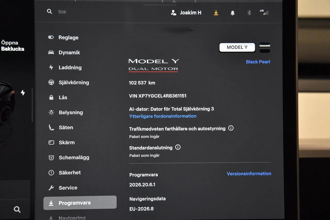
Task: Show info for Trafikmedveten farthållare och autostyrning
Action: click(x=231, y=128)
